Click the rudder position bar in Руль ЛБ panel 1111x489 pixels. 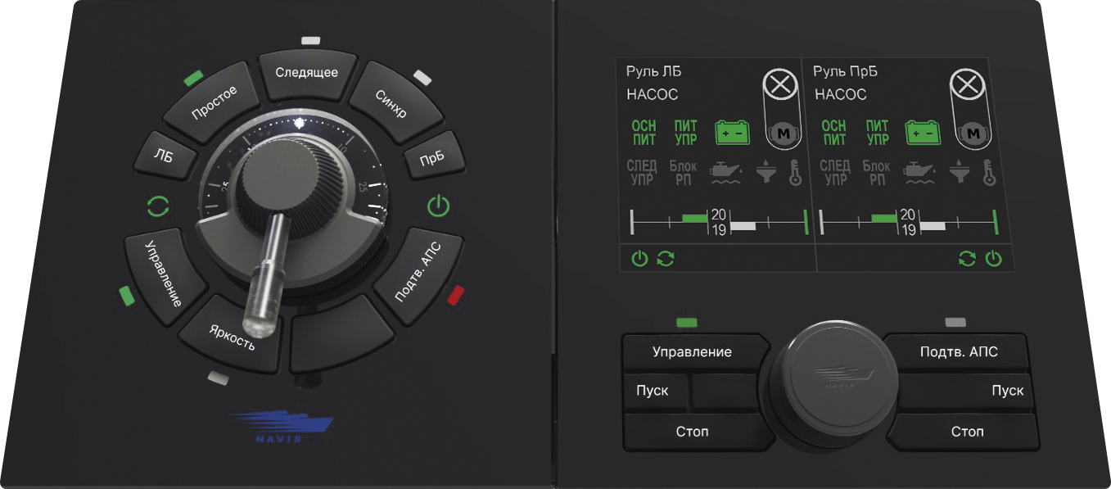click(x=718, y=221)
